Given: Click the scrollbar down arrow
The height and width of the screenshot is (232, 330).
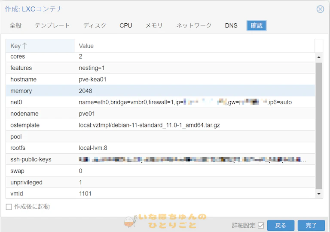Looking at the screenshot, I should click(319, 194).
